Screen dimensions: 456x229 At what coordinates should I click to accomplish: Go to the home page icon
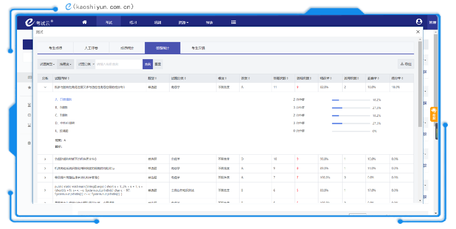pyautogui.click(x=84, y=22)
